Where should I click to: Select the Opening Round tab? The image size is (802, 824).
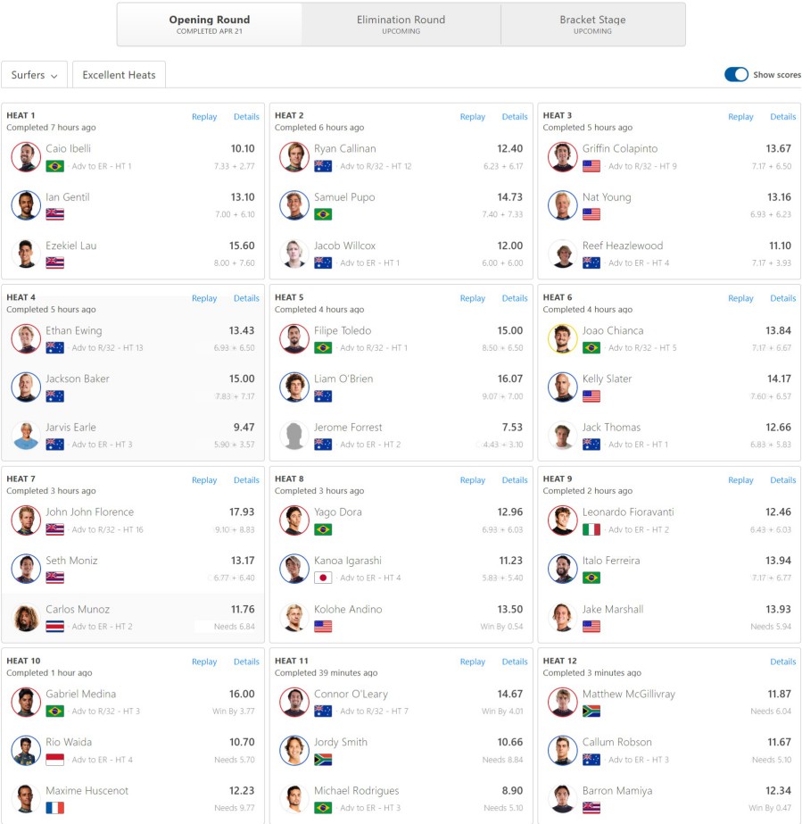[x=210, y=24]
